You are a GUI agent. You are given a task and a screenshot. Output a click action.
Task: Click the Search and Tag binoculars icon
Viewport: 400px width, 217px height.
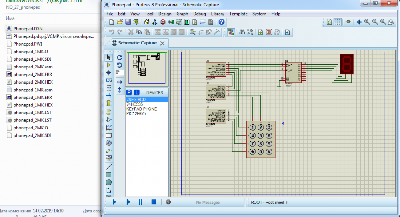242,32
